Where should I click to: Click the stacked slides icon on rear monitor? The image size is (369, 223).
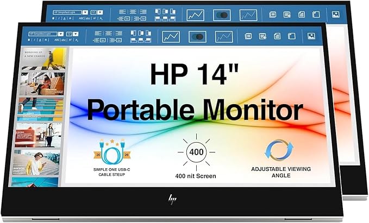point(273,15)
